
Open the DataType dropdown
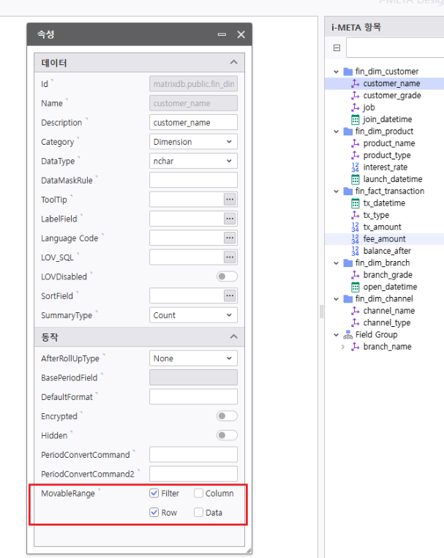(193, 161)
